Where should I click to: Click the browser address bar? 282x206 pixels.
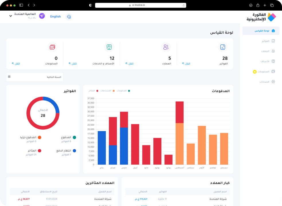click(140, 5)
